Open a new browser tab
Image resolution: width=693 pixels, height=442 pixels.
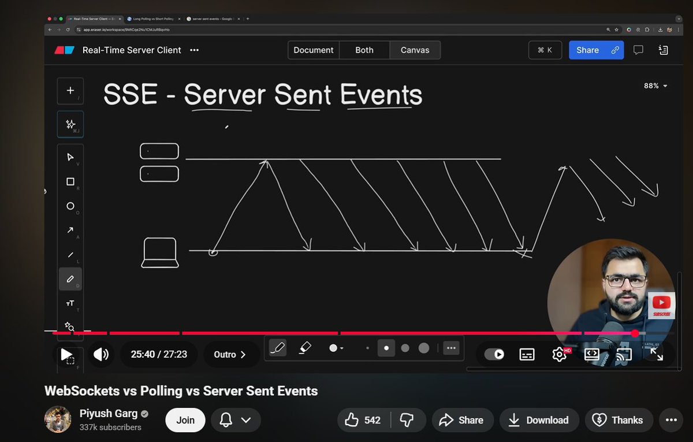pyautogui.click(x=248, y=18)
